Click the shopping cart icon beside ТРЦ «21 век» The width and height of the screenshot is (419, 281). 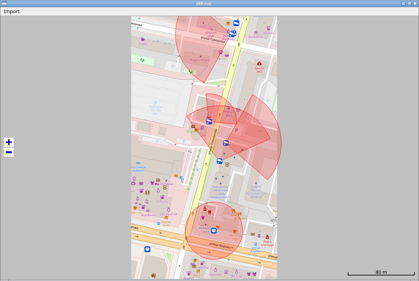(x=238, y=110)
